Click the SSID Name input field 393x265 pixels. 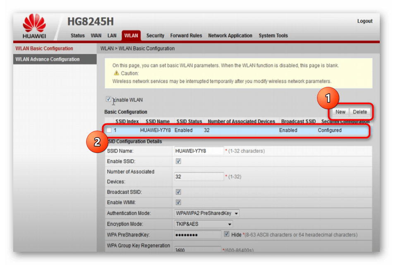pyautogui.click(x=199, y=151)
